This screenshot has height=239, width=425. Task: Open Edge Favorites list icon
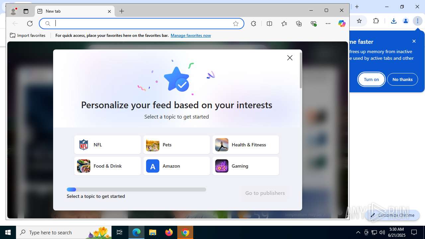pyautogui.click(x=284, y=24)
